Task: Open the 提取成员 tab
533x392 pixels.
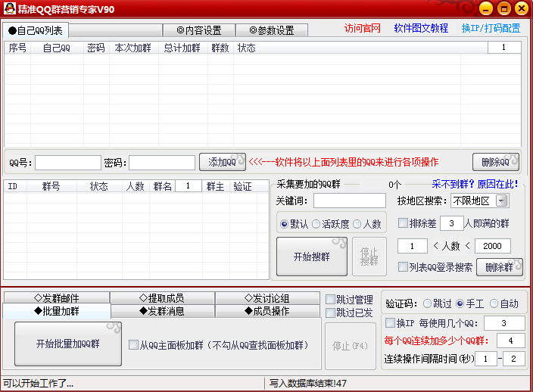Action: click(x=162, y=298)
